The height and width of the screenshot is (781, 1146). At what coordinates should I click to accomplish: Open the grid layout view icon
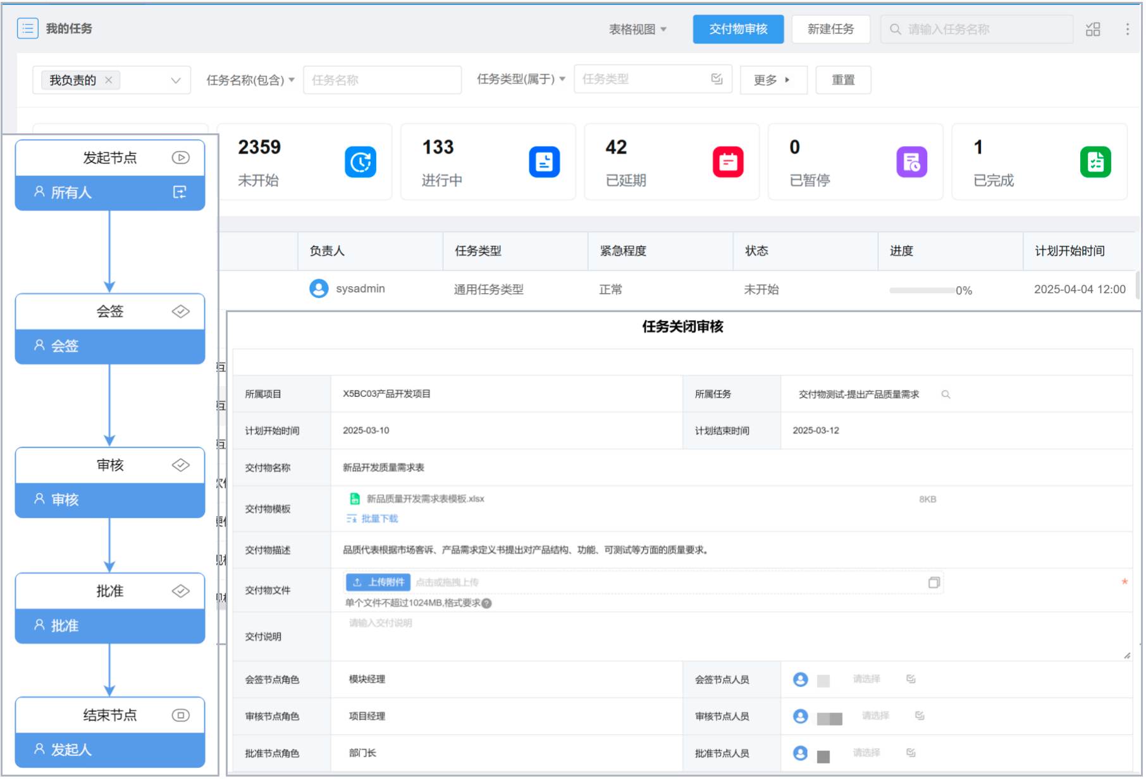point(1093,29)
